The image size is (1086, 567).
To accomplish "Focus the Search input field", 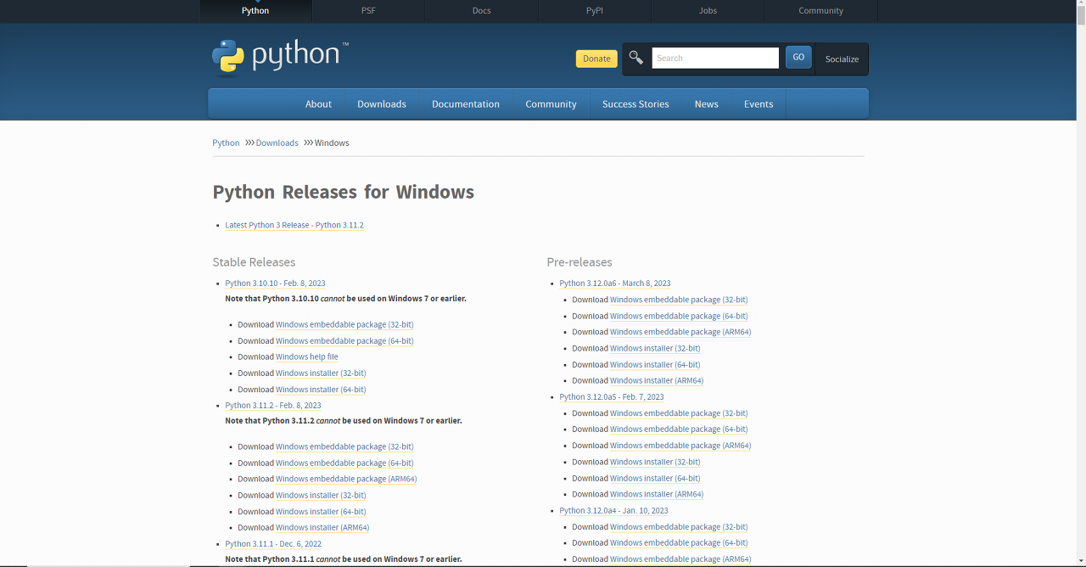I will coord(715,58).
